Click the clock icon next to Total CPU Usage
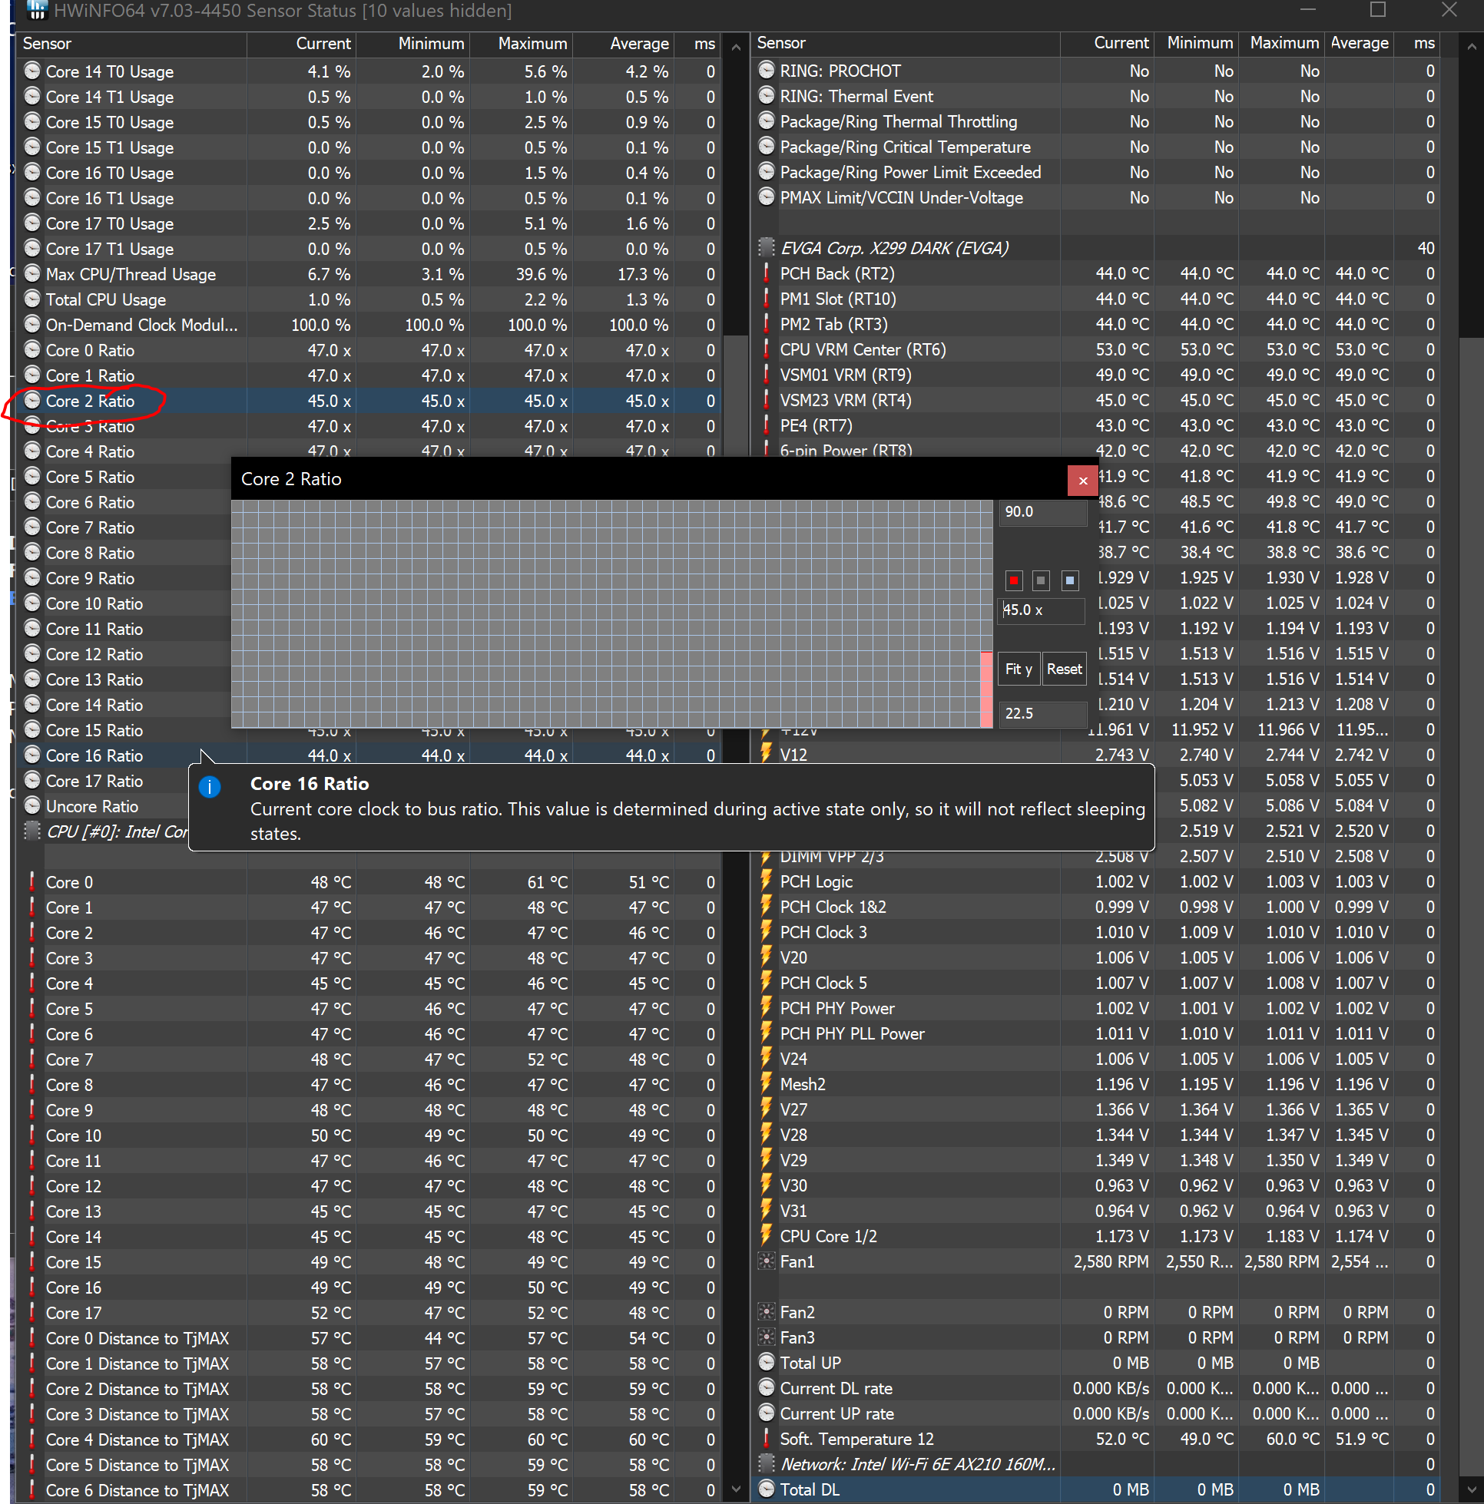This screenshot has height=1504, width=1484. [x=32, y=299]
